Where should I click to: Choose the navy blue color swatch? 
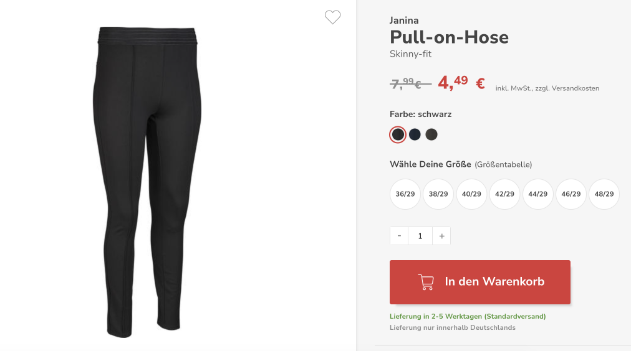coord(415,134)
